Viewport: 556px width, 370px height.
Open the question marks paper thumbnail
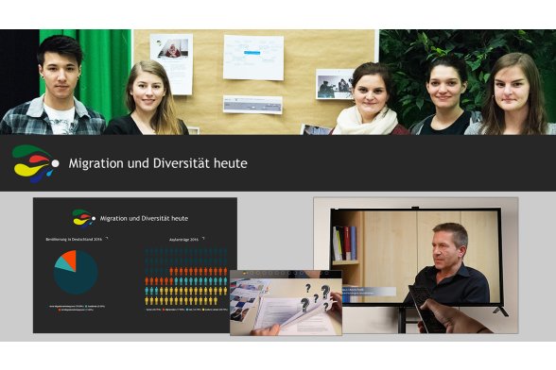tap(286, 303)
